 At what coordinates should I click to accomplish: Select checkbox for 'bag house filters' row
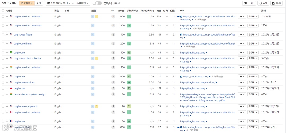3,34
